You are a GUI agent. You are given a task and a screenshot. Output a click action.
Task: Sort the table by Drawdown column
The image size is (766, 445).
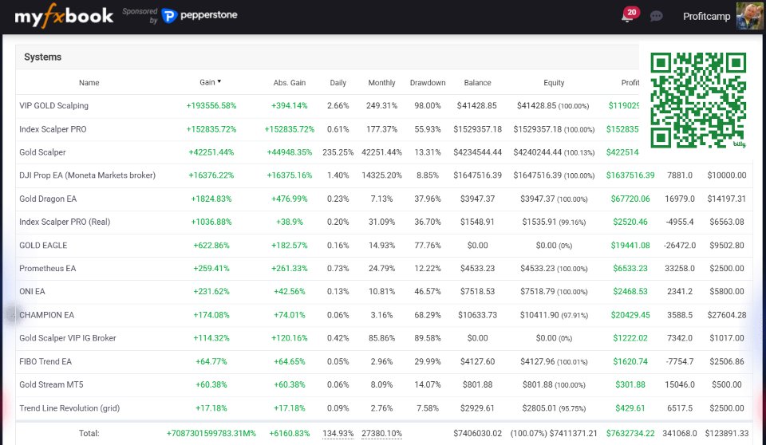[x=428, y=83]
